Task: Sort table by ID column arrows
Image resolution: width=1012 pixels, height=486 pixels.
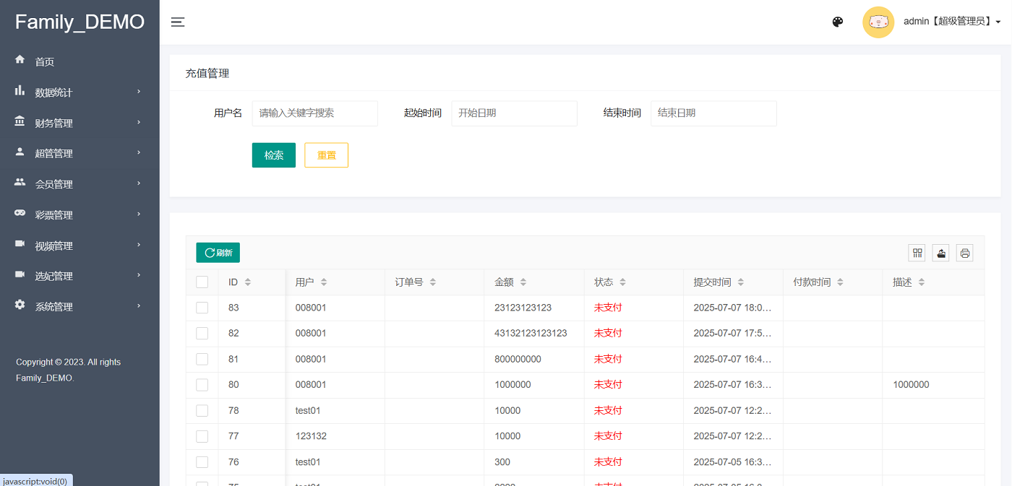Action: (x=248, y=282)
